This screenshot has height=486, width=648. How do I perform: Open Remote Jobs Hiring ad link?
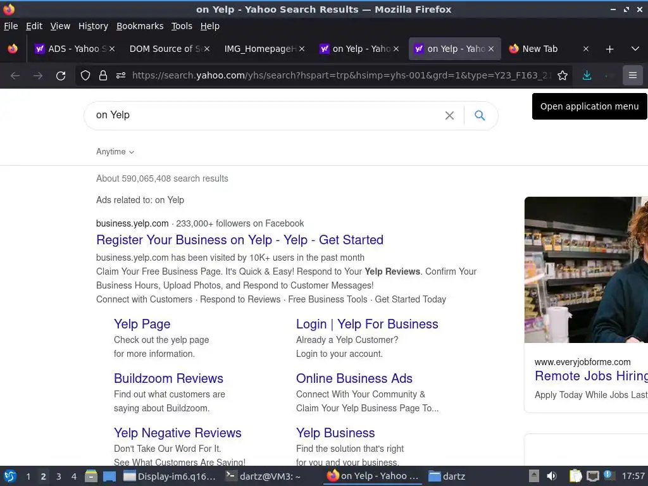tap(592, 376)
